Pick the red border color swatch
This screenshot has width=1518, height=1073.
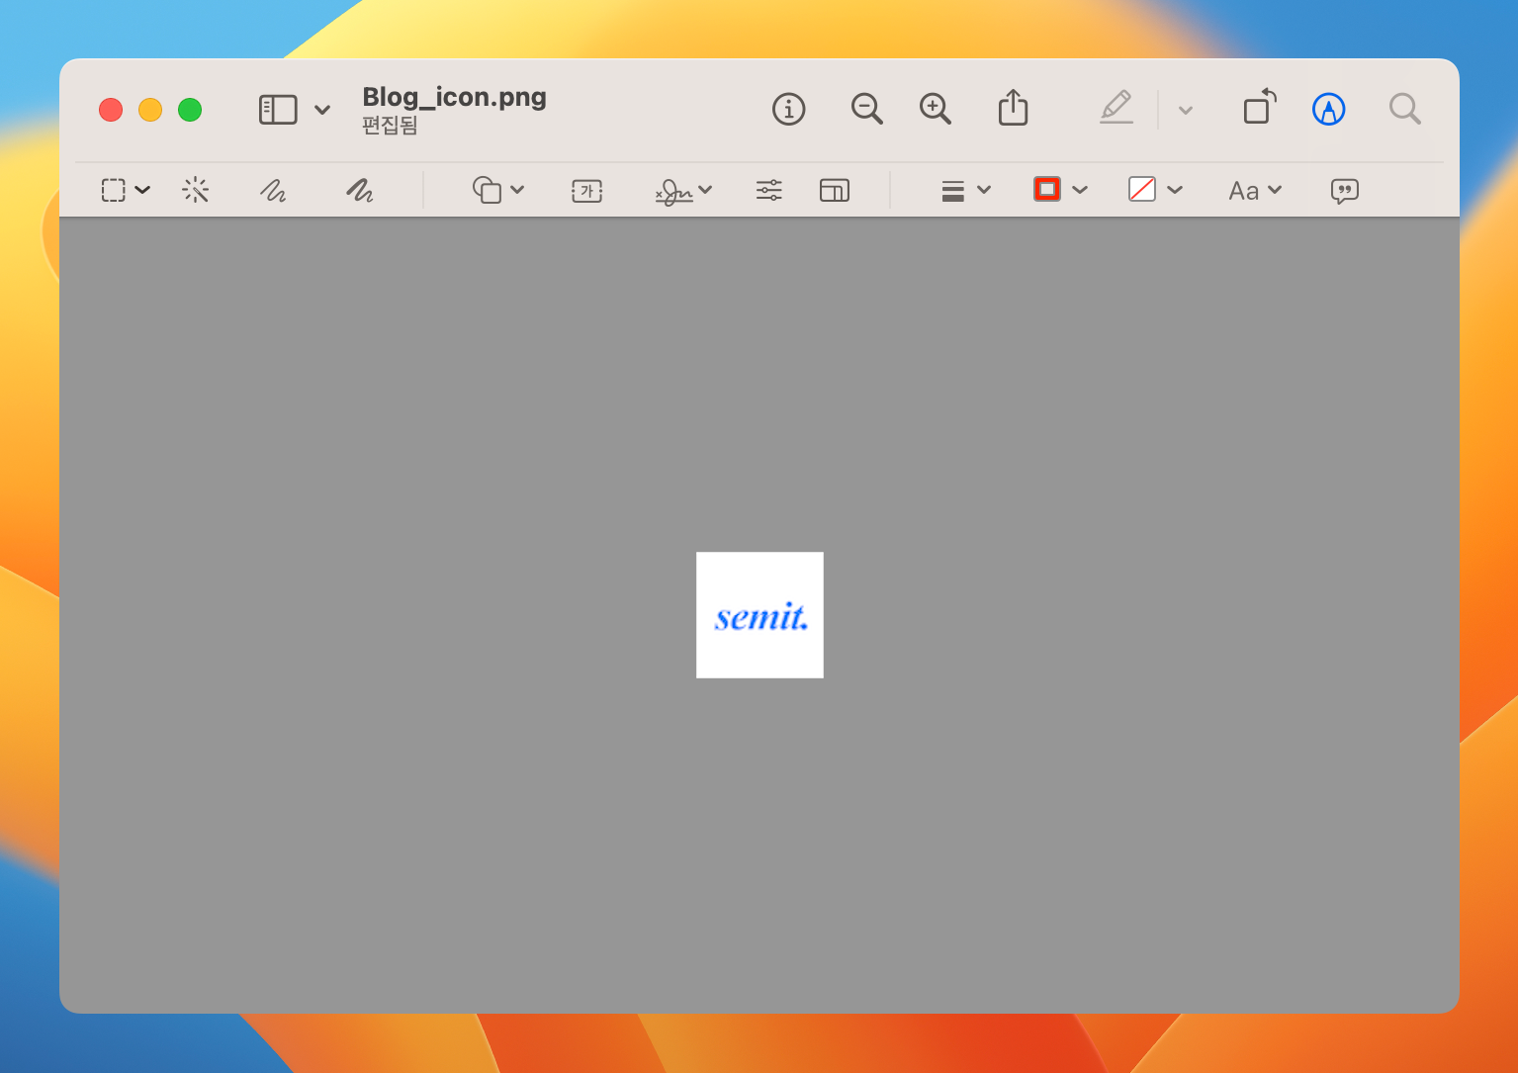(x=1047, y=189)
